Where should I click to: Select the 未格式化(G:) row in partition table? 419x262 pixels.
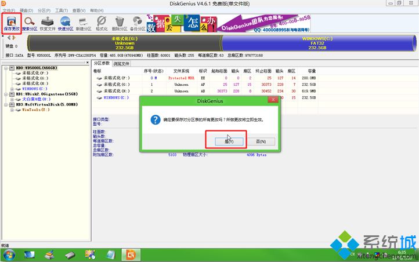(x=205, y=84)
